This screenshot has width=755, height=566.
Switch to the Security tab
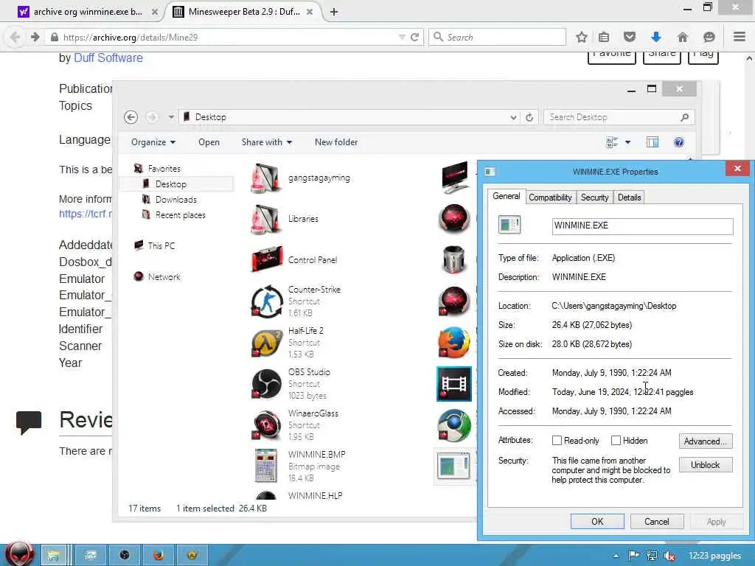point(595,198)
